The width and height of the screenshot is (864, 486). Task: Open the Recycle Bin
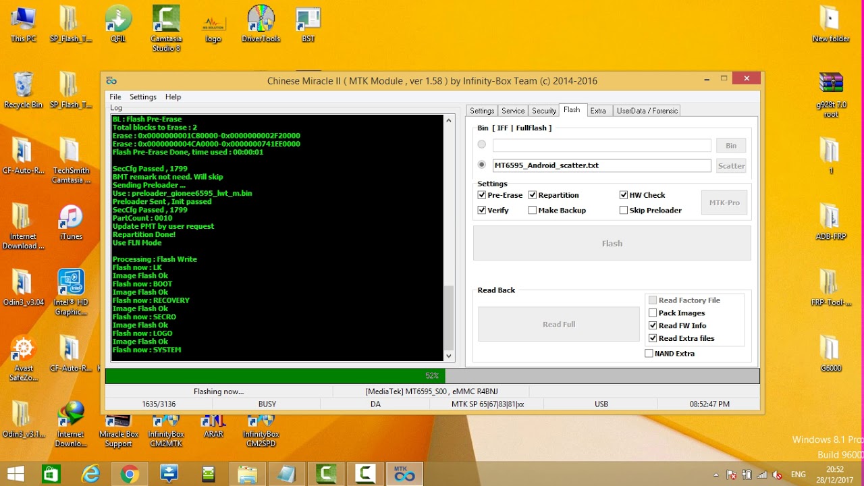23,90
